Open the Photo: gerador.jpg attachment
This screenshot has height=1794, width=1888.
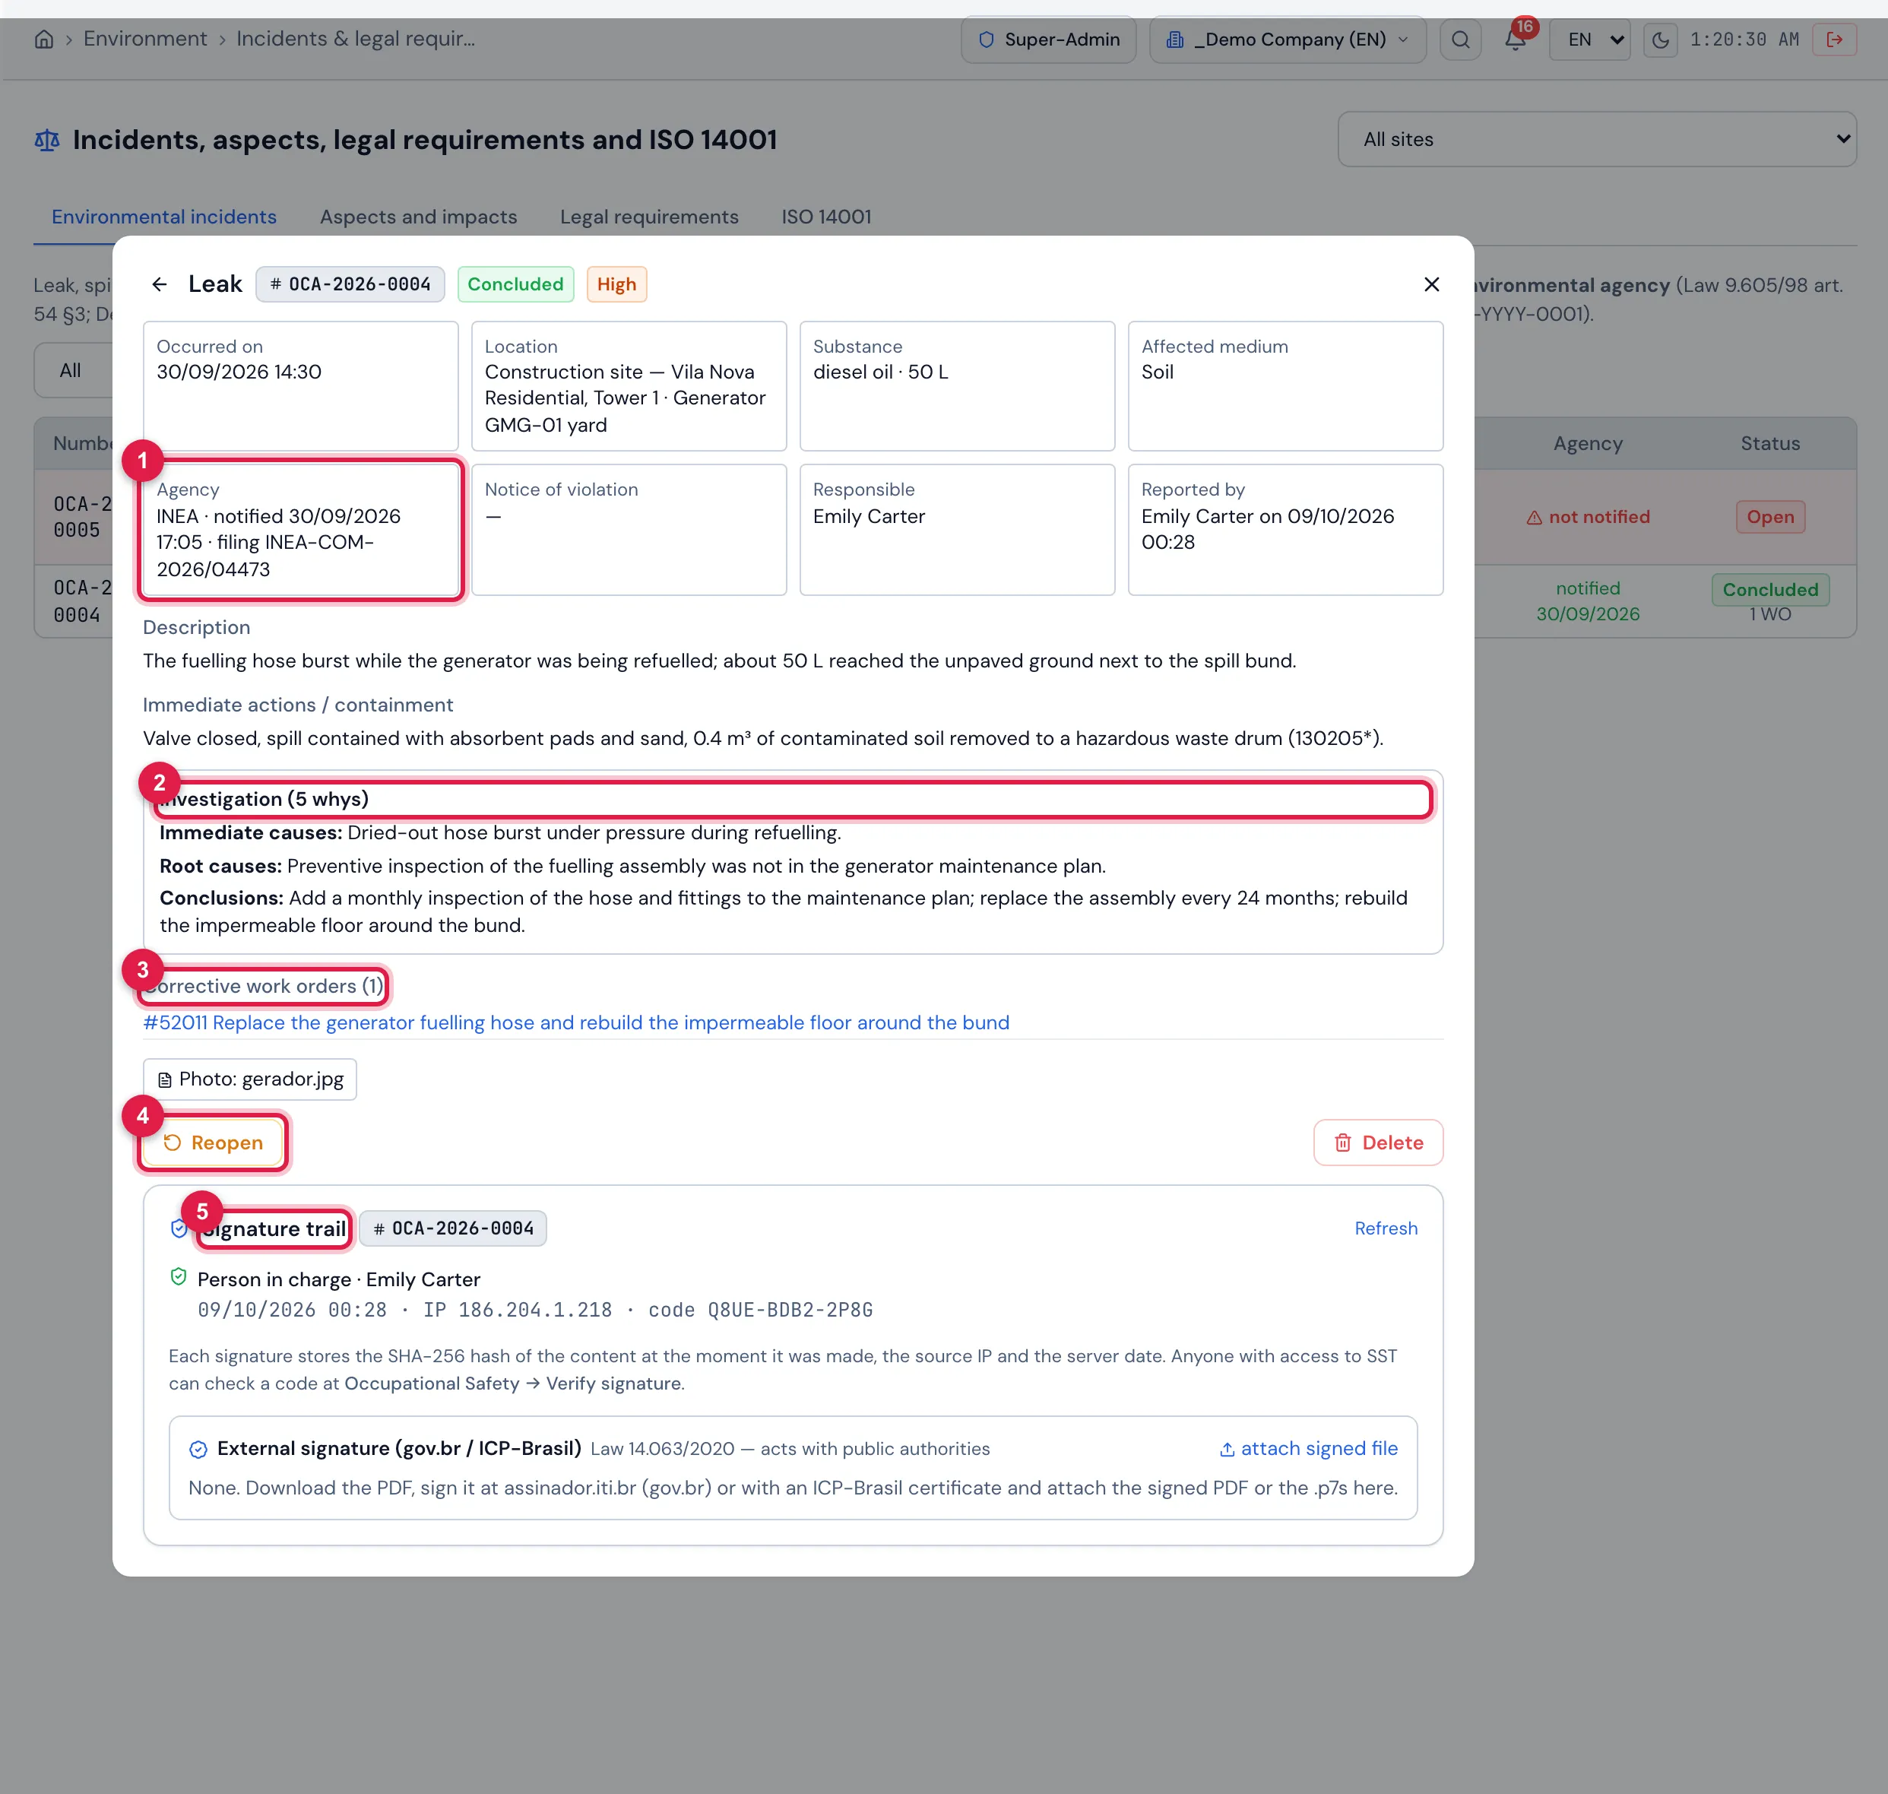pos(249,1079)
